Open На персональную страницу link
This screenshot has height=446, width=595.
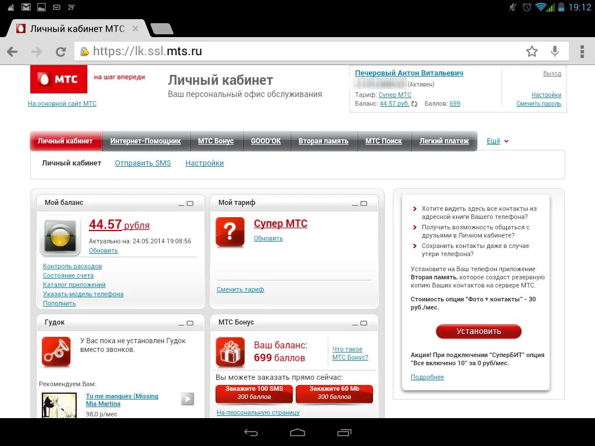click(258, 412)
